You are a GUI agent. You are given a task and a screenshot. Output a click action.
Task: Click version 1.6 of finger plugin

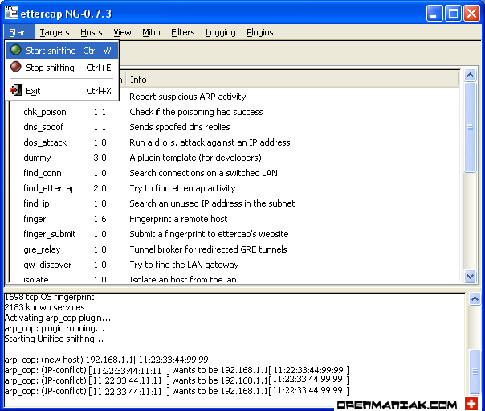(100, 219)
